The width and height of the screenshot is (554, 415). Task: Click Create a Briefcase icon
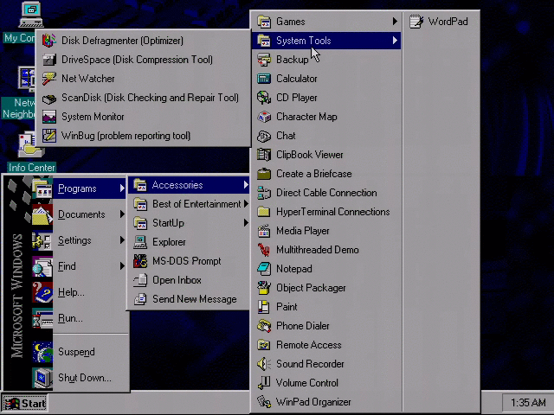(264, 174)
